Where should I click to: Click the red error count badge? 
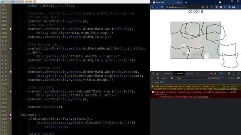[x=212, y=73]
